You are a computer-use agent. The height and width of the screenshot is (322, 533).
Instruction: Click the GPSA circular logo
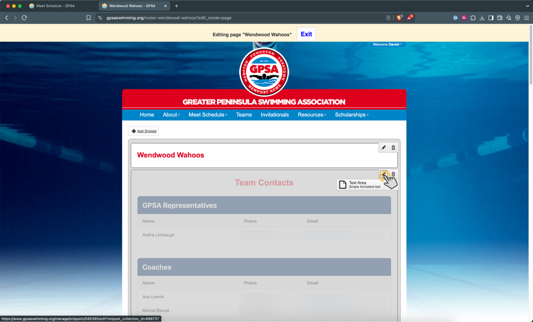click(264, 71)
